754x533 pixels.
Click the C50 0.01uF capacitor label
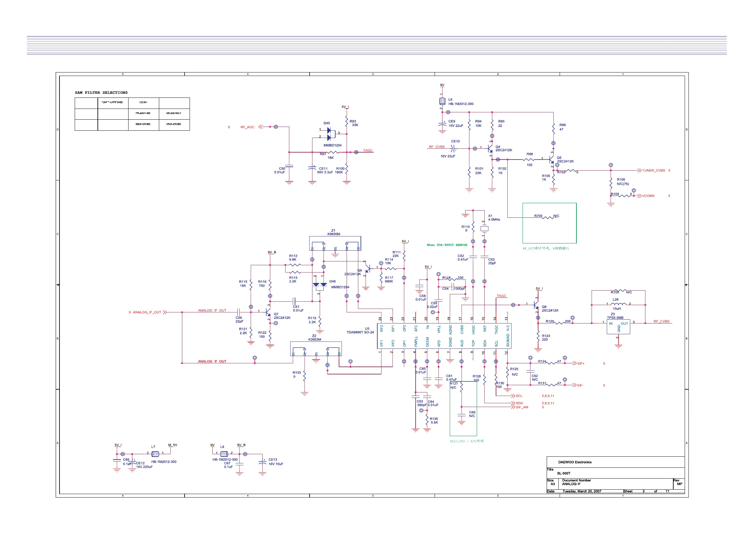[280, 171]
